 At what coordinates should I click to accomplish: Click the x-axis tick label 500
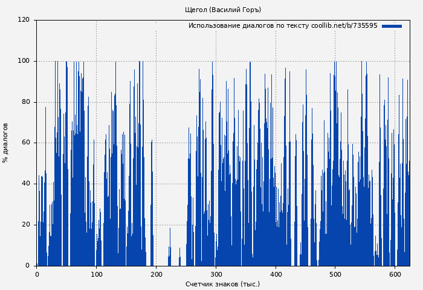click(335, 274)
